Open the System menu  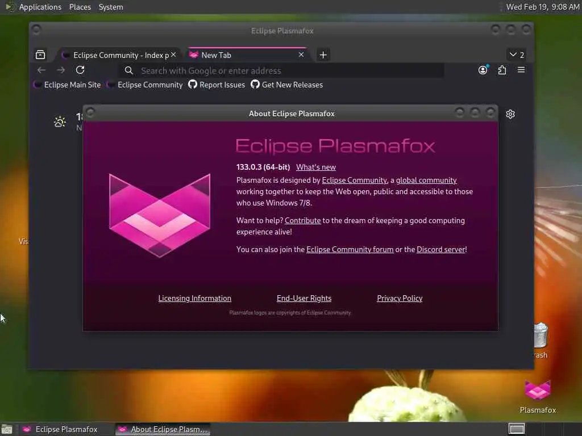(x=111, y=7)
